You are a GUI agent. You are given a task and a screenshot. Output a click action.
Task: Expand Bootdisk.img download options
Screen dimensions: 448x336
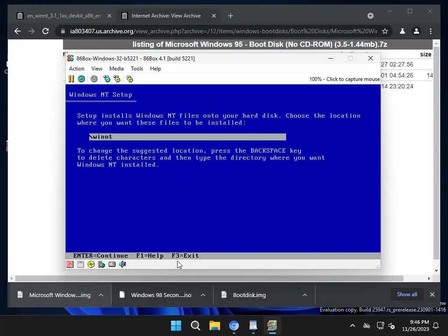tap(305, 295)
